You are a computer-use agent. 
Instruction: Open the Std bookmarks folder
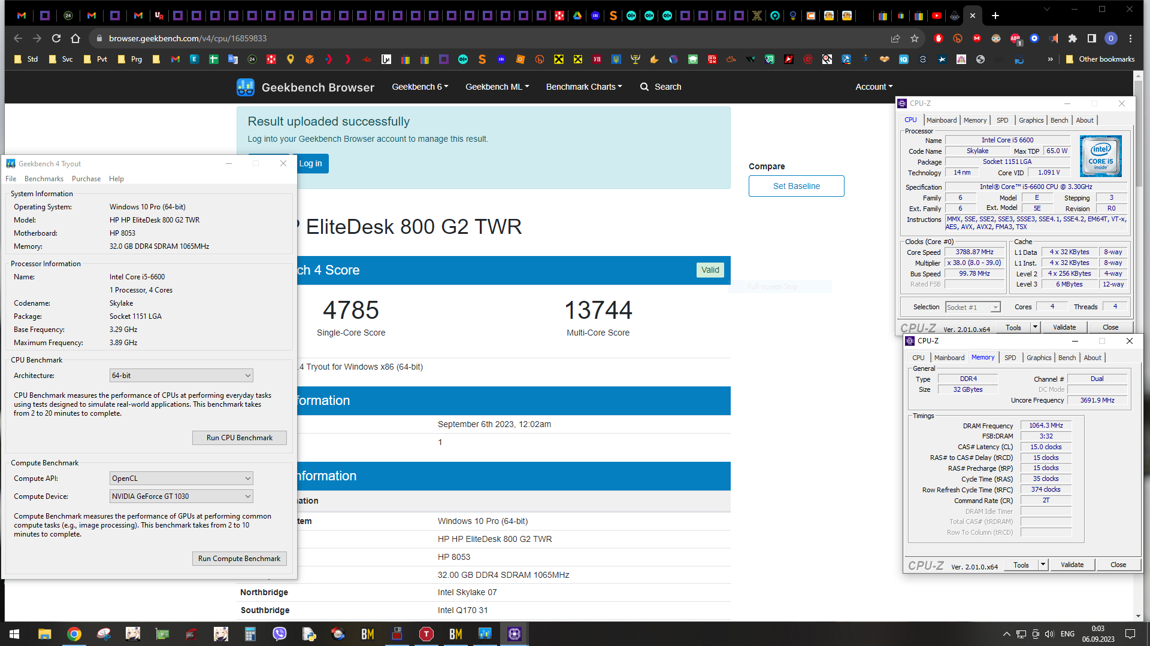[26, 59]
